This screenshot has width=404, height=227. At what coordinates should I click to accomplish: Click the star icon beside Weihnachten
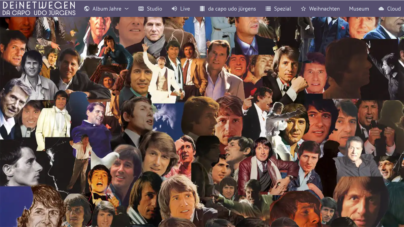click(303, 9)
